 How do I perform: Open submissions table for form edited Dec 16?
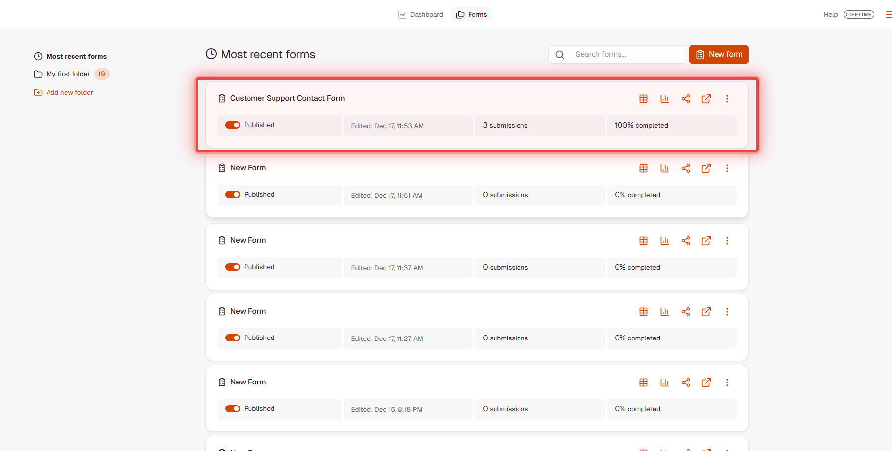644,383
